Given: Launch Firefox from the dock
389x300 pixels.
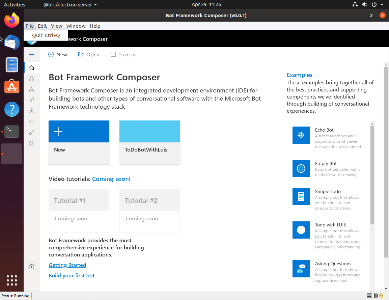Looking at the screenshot, I should pos(12,20).
